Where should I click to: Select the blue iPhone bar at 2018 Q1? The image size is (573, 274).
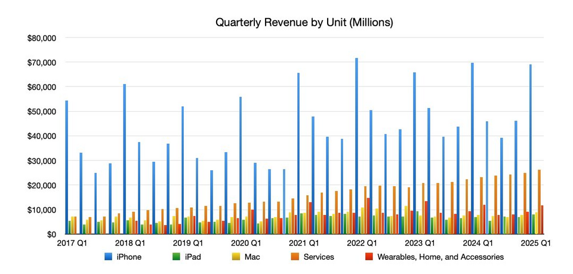[125, 159]
